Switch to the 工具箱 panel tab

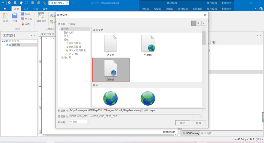click(206, 133)
